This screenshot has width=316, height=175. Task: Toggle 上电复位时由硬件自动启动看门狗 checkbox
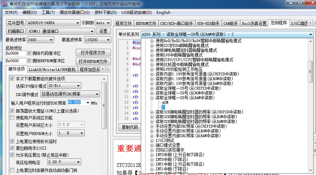(x=12, y=170)
